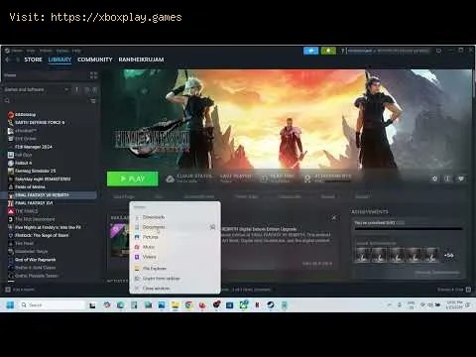Go back with the navigation arrow
This screenshot has width=476, height=357.
(x=8, y=59)
